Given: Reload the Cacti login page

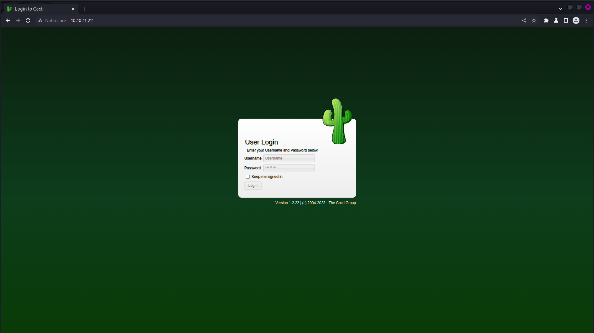Looking at the screenshot, I should coord(28,20).
